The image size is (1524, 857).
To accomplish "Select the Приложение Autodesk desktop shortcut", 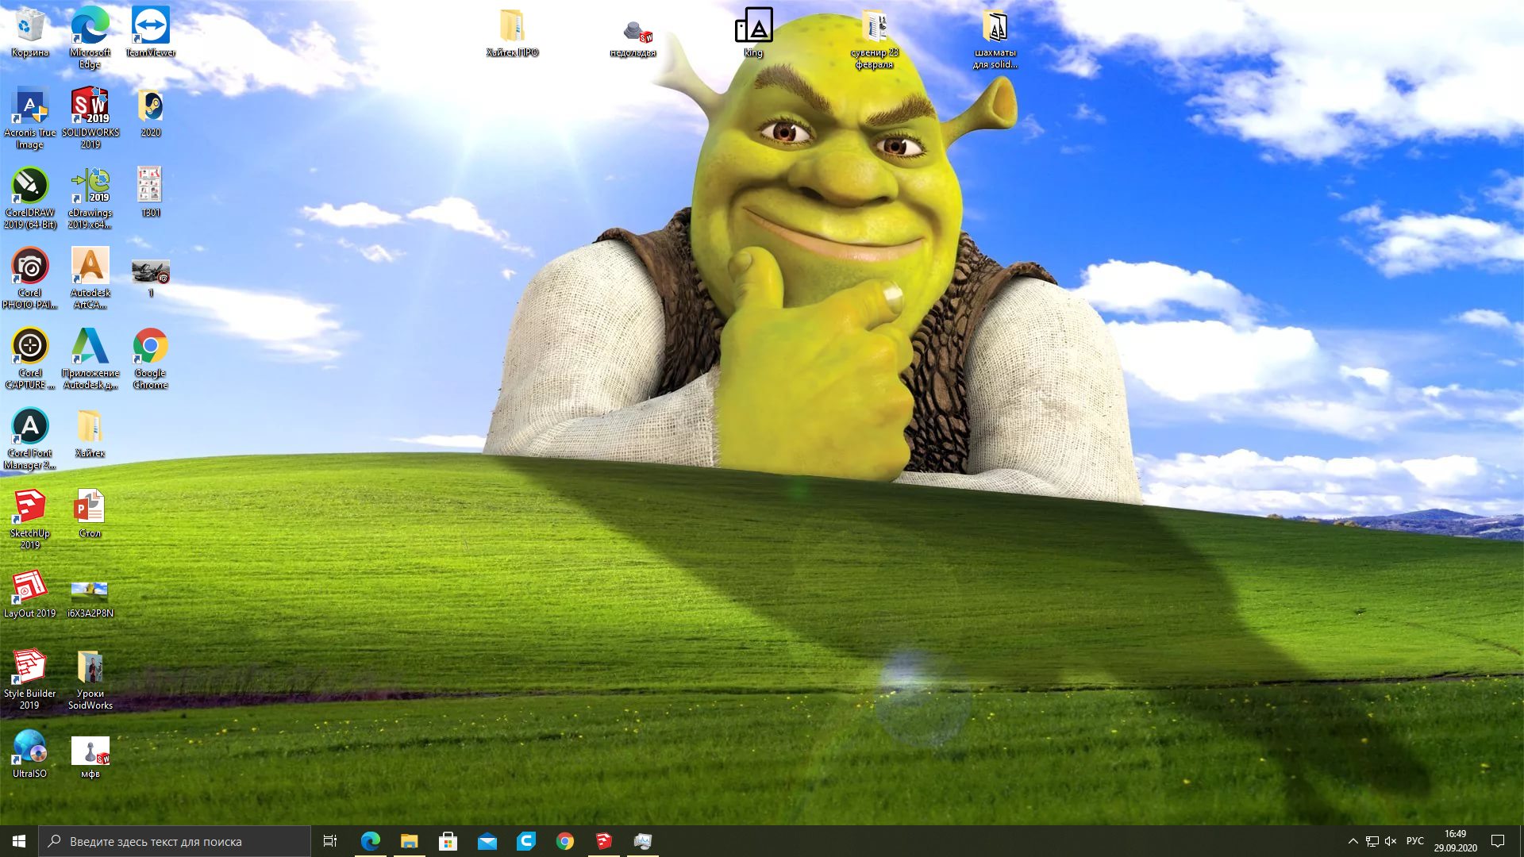I will click(90, 359).
